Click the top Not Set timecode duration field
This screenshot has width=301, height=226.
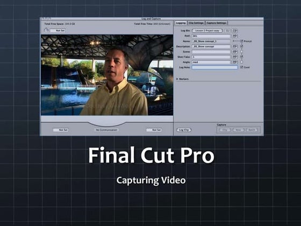pos(58,31)
